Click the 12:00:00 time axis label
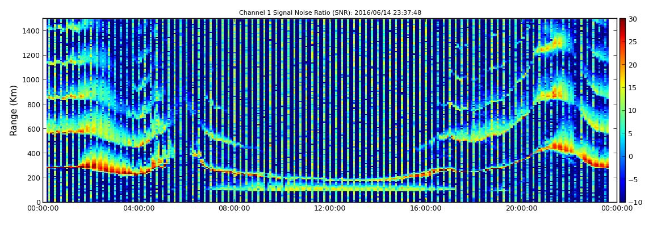Viewport: 653px width, 231px height. tap(329, 208)
